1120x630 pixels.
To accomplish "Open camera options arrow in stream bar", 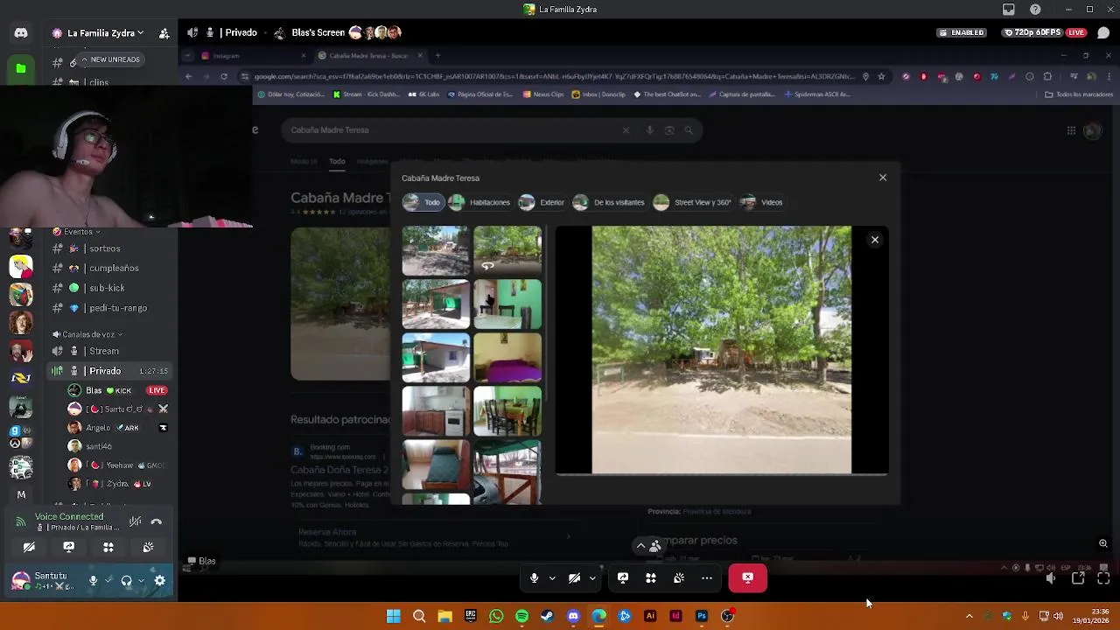I will point(592,578).
